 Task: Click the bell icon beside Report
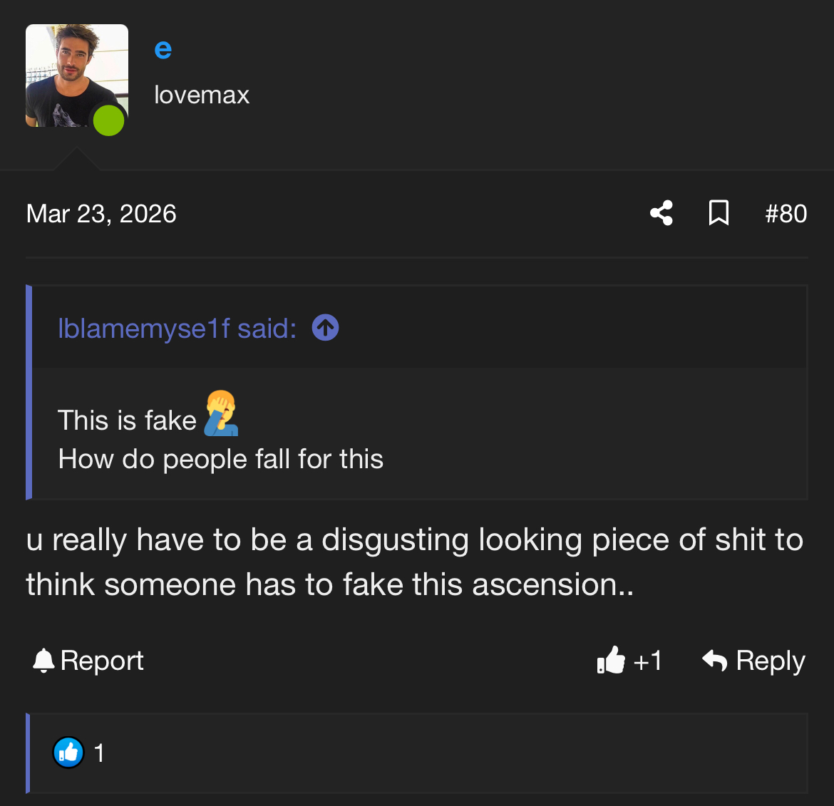(43, 661)
